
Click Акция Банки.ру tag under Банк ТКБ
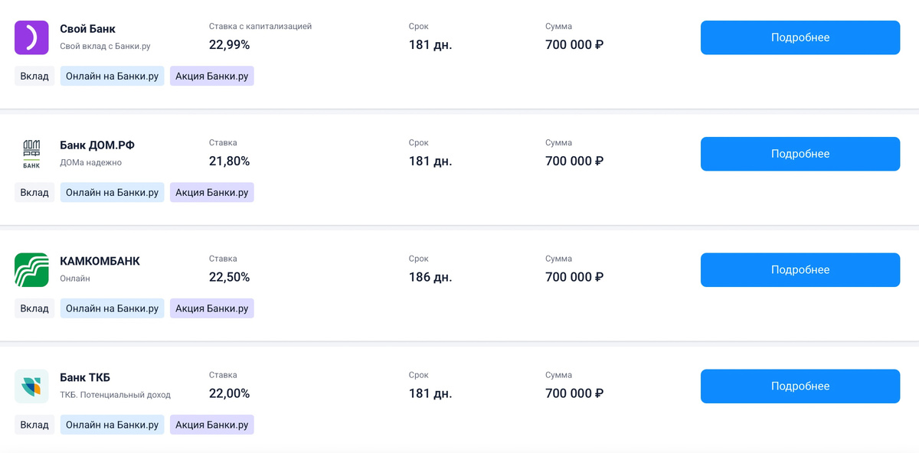[211, 425]
